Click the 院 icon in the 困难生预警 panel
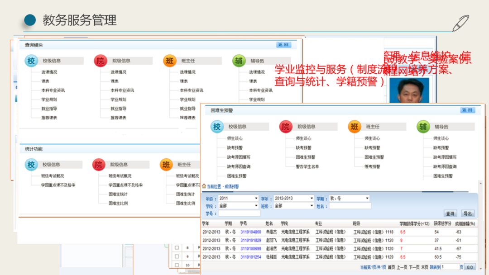Image resolution: width=489 pixels, height=275 pixels. pyautogui.click(x=286, y=127)
